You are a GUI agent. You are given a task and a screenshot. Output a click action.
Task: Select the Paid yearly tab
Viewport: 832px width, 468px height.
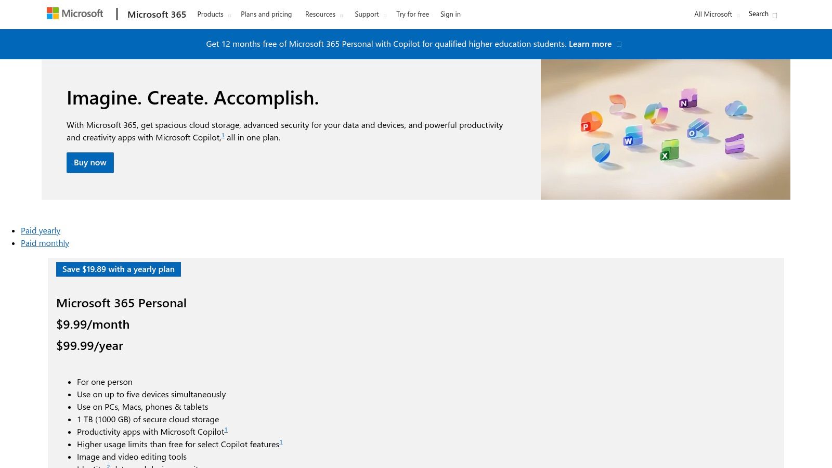point(41,230)
